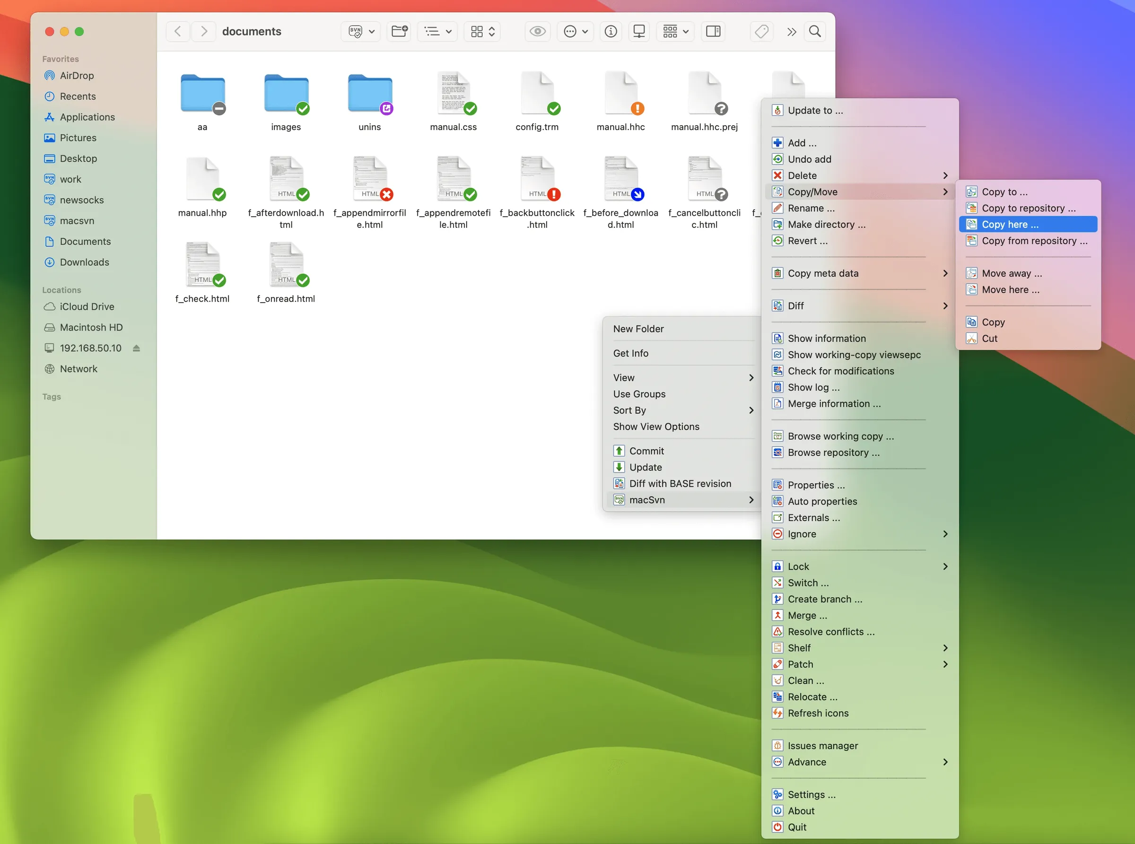Click the sidebar preview pane toolbar icon
The image size is (1135, 844).
point(712,31)
